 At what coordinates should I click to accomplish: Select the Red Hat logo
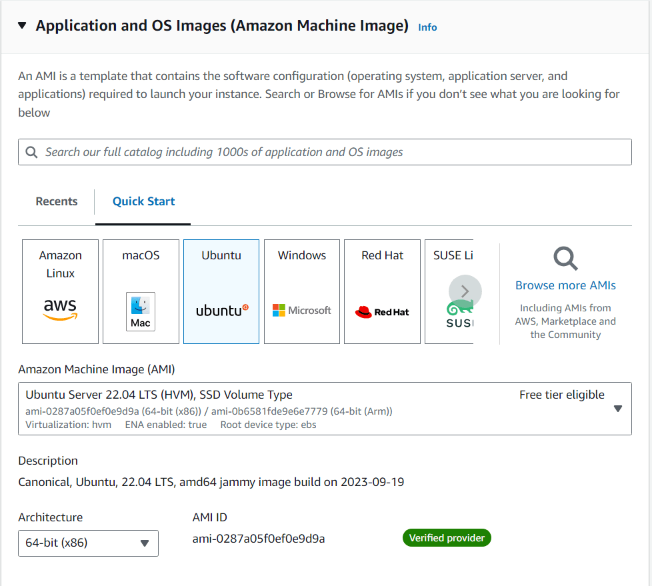tap(382, 311)
